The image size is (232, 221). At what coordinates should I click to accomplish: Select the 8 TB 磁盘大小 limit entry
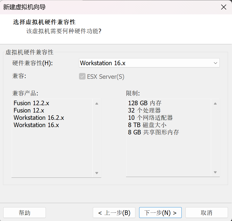click(147, 125)
